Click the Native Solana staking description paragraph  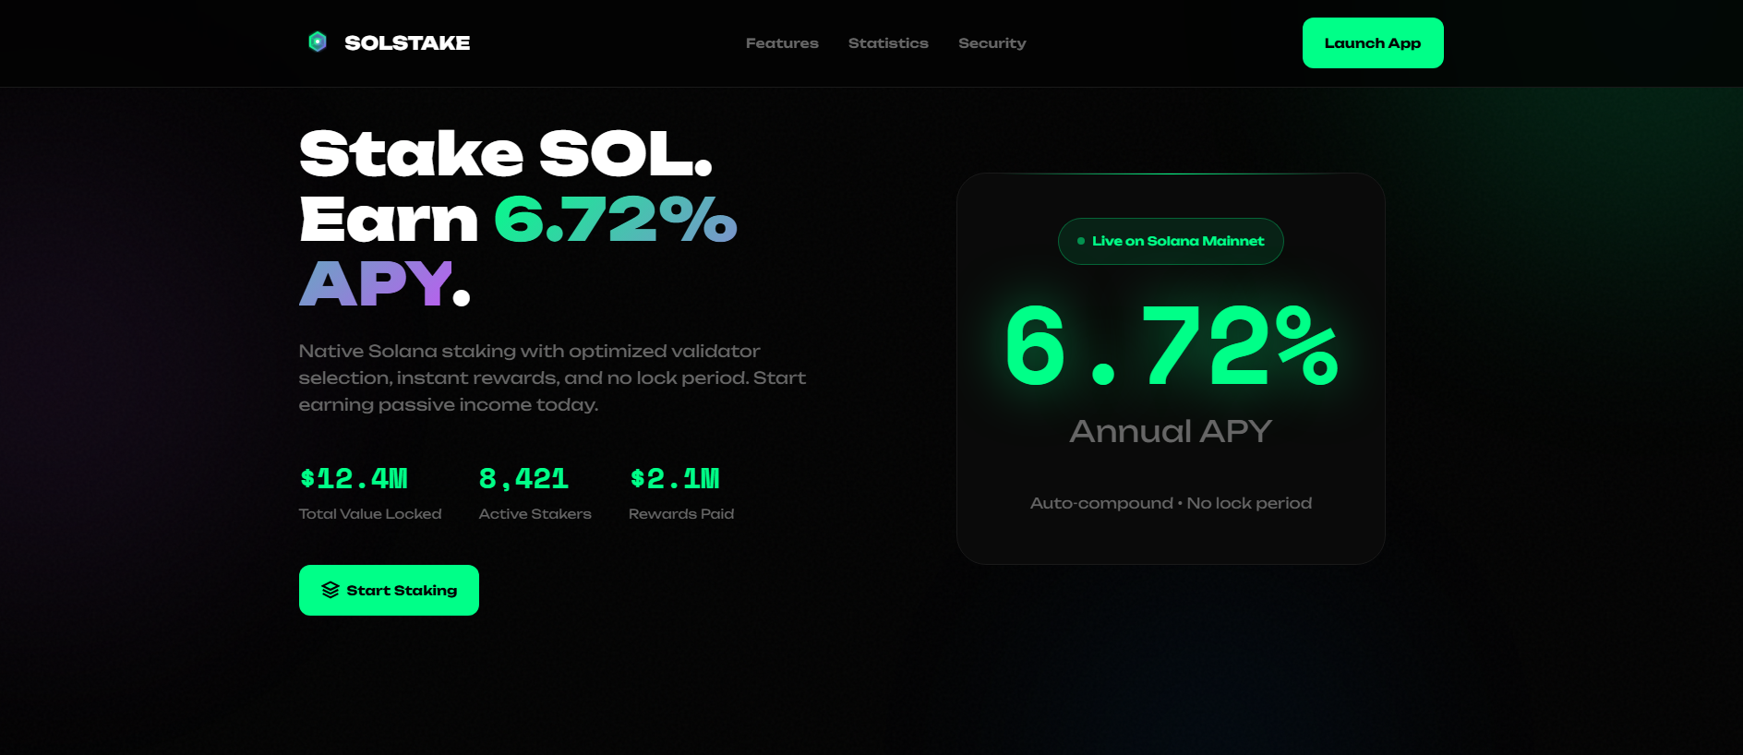click(552, 377)
